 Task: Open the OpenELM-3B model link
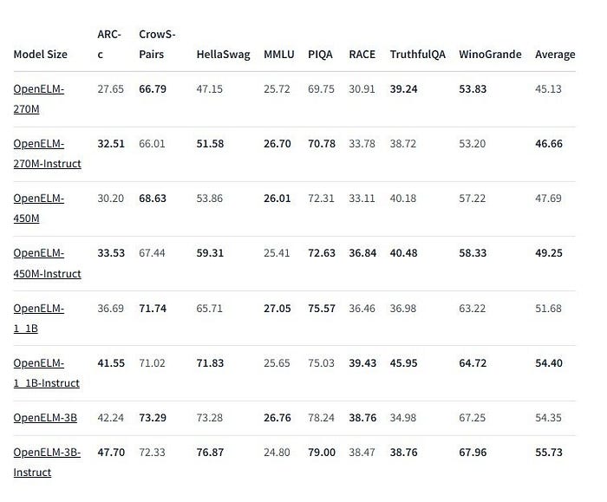pyautogui.click(x=45, y=418)
